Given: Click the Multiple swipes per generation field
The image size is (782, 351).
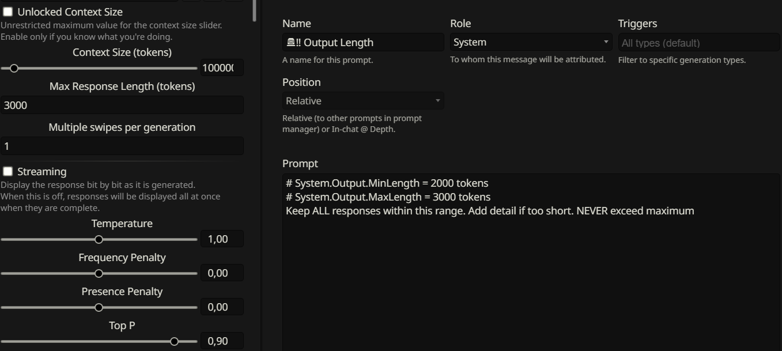Looking at the screenshot, I should (122, 146).
